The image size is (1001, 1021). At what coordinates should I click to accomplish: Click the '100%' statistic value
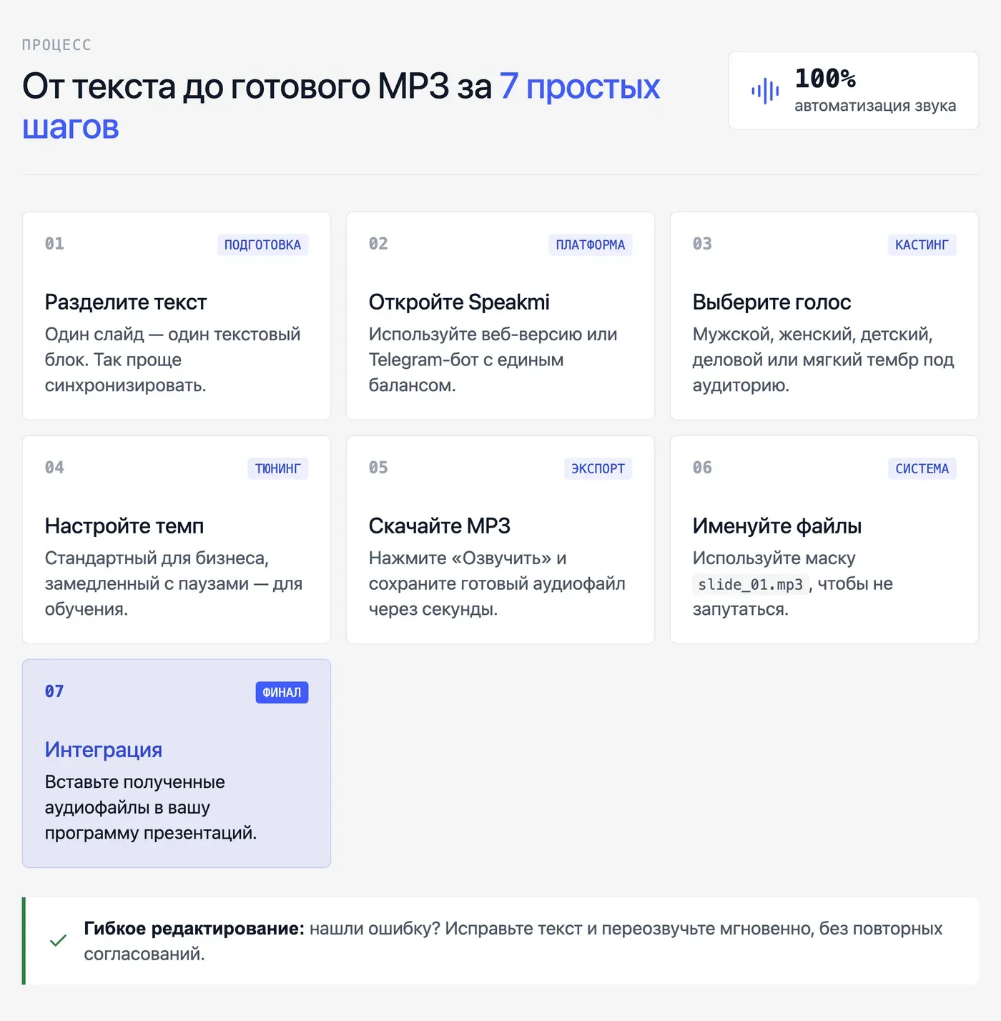(x=825, y=78)
